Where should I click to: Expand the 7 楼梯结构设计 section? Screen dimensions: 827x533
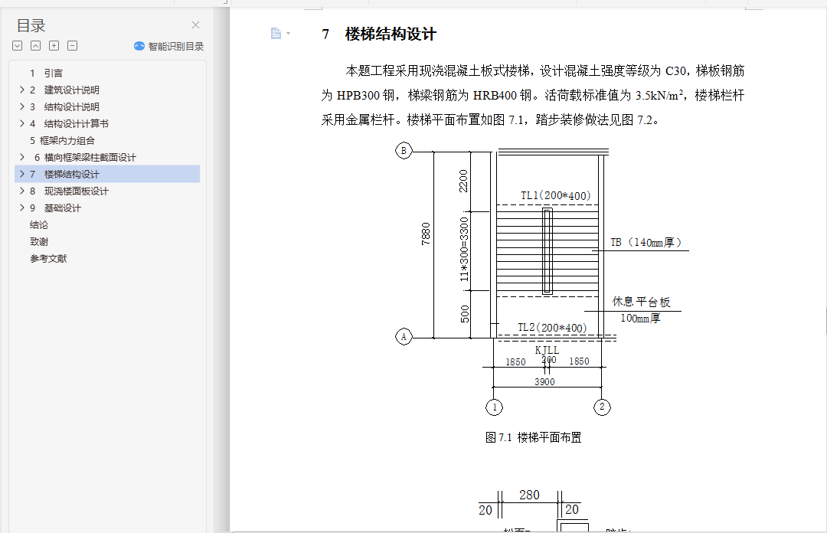pos(22,174)
